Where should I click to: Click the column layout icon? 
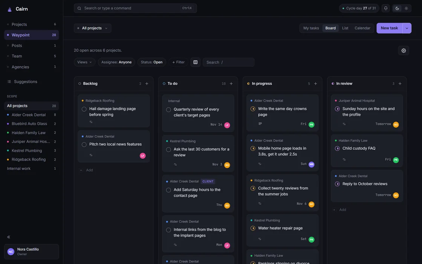coord(196,62)
